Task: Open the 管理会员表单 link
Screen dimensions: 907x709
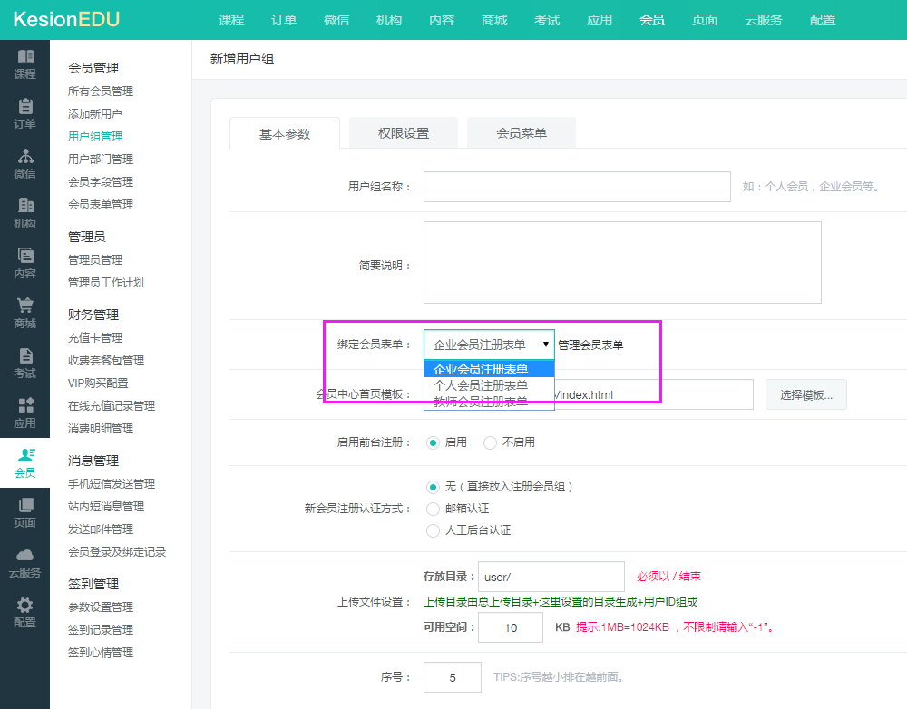Action: pyautogui.click(x=590, y=345)
